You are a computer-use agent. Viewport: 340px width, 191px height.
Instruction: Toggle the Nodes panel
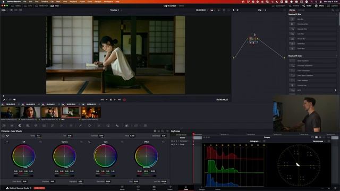pyautogui.click(x=307, y=6)
